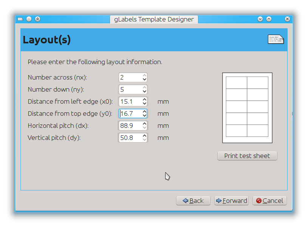Click the round sticky button in title bar
The image size is (308, 227).
coord(29,19)
